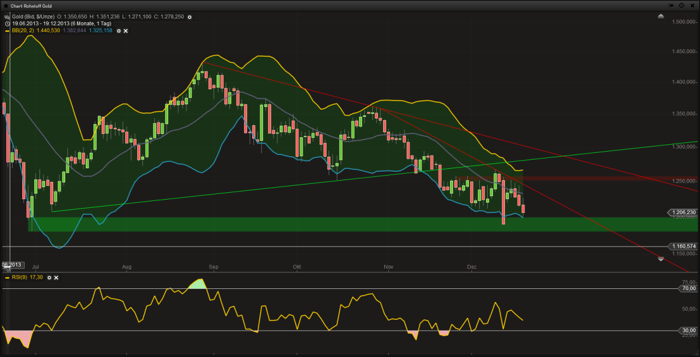
Task: Click the detach/pop-out icon in the window header
Action: coord(671,6)
